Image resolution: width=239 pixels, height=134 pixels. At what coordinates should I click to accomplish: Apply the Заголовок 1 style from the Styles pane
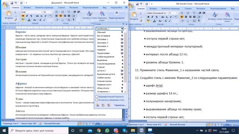click(110, 39)
